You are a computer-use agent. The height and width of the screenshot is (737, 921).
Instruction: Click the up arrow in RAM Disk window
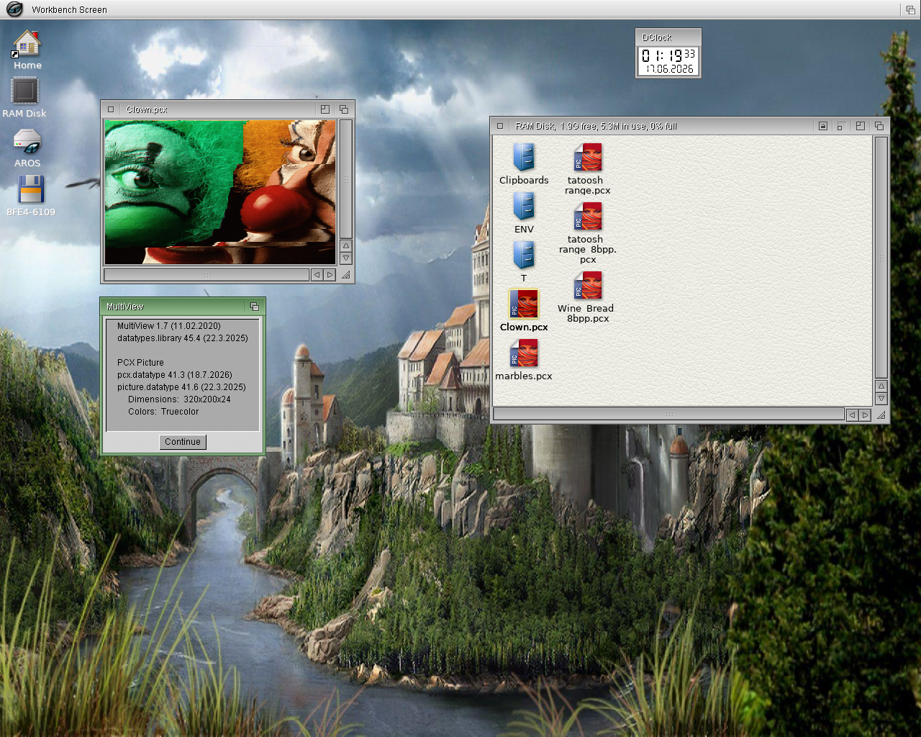coord(881,386)
